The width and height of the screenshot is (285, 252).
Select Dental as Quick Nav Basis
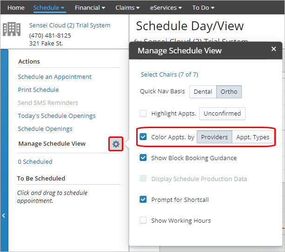(203, 92)
